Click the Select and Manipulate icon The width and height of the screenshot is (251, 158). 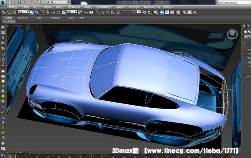click(86, 12)
